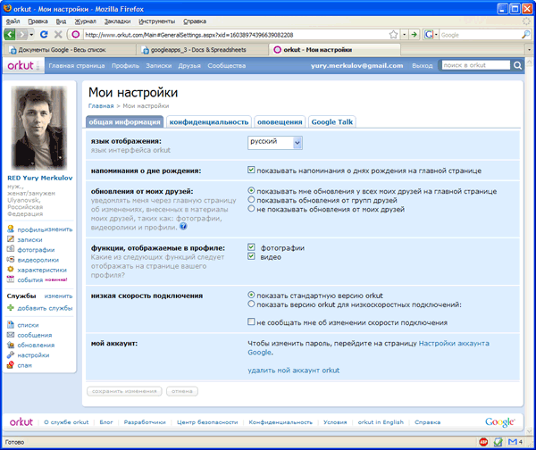Click the green plus icon for добавить службы

pyautogui.click(x=11, y=308)
